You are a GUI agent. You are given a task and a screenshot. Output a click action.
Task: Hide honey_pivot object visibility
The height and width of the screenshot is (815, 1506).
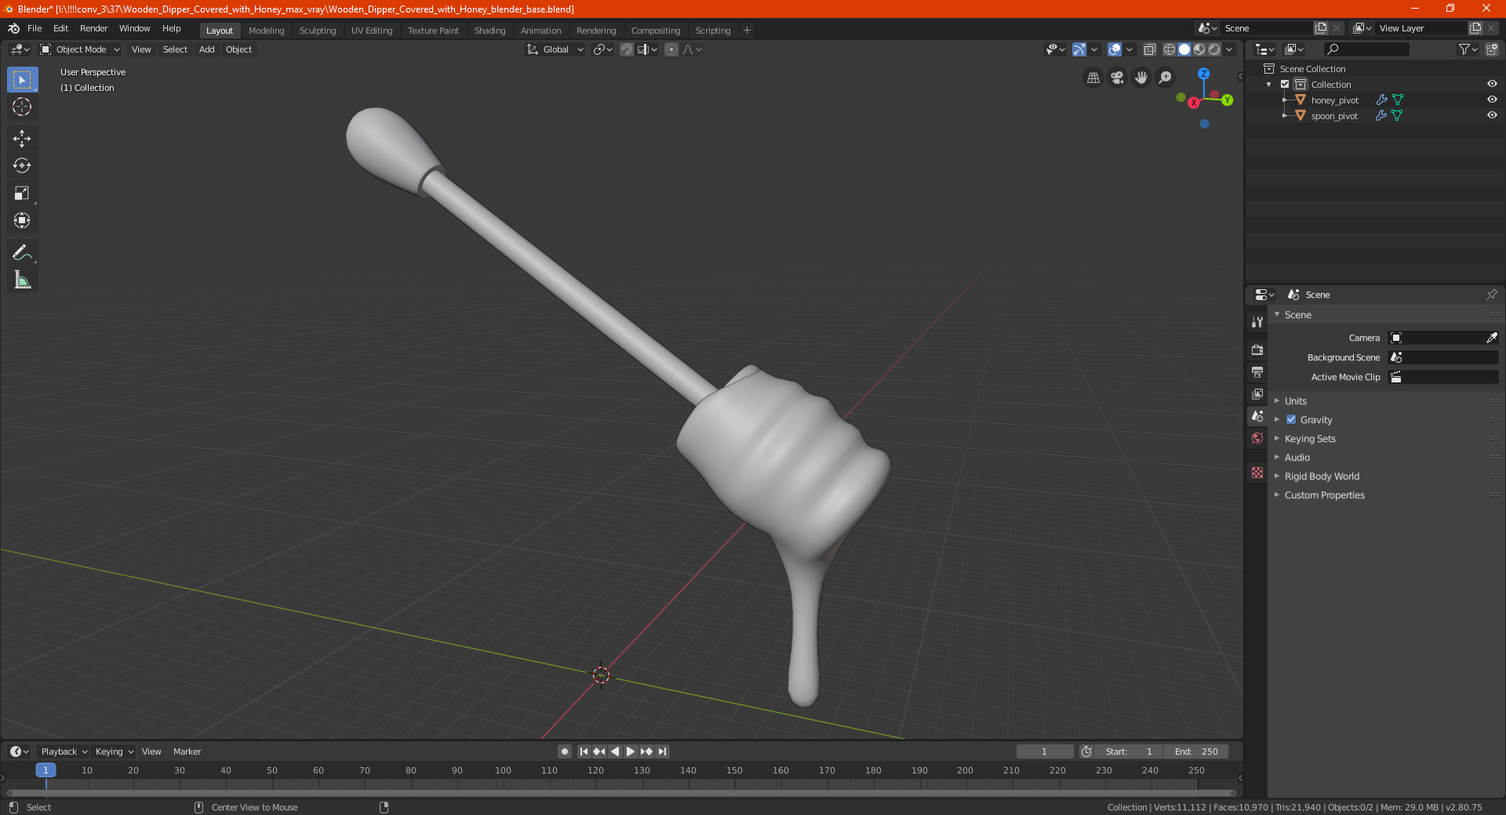tap(1492, 100)
